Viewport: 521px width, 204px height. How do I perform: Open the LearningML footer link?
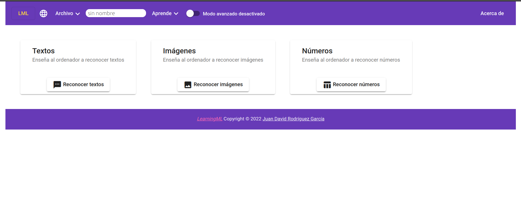tap(209, 119)
